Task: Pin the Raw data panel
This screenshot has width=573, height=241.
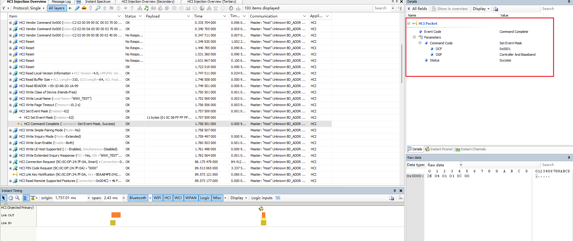Action: click(x=569, y=158)
